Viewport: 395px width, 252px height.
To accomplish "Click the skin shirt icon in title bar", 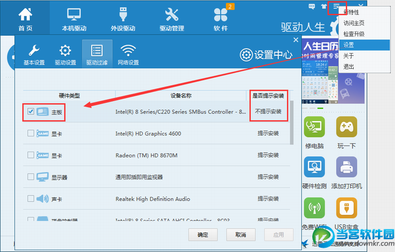I will 324,7.
